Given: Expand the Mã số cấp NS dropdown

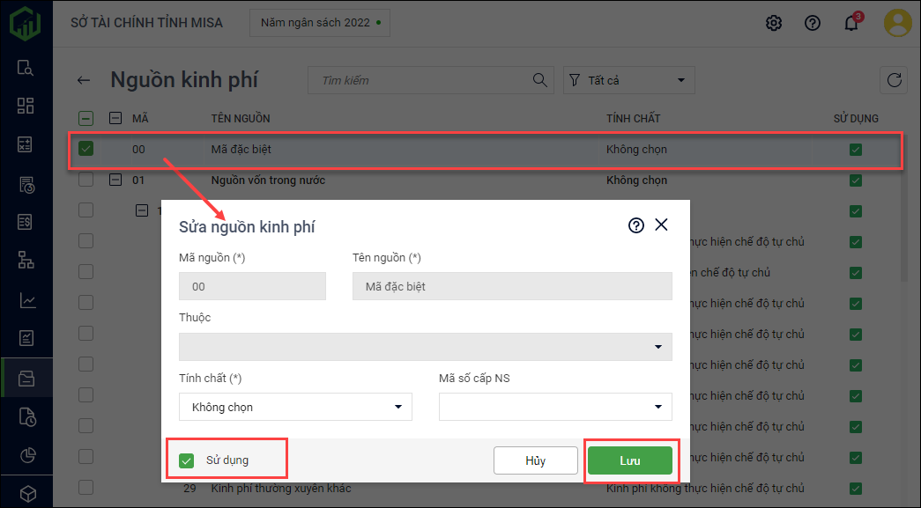Looking at the screenshot, I should pos(555,407).
